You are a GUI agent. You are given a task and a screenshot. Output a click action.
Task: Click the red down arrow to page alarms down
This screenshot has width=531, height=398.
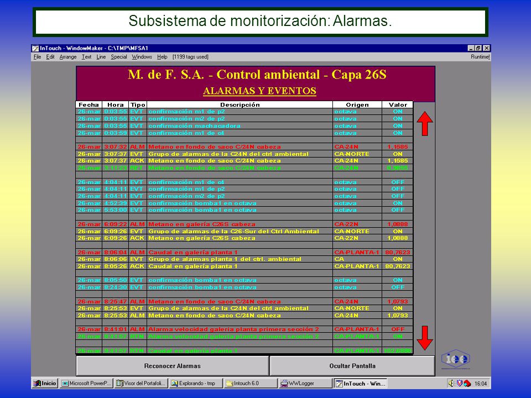425,338
